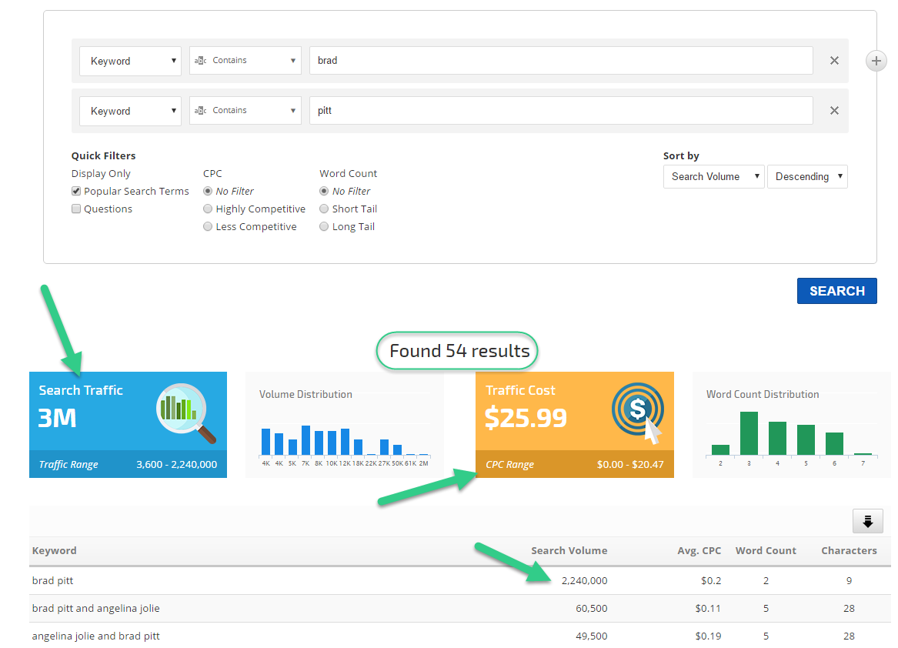The height and width of the screenshot is (648, 898).
Task: Open the Descending order dropdown
Action: pos(807,177)
